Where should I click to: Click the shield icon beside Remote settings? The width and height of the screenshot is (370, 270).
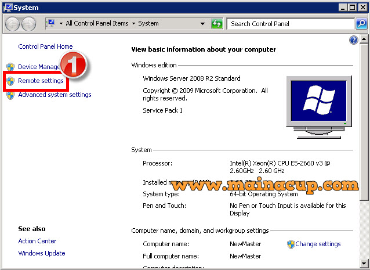pyautogui.click(x=10, y=81)
